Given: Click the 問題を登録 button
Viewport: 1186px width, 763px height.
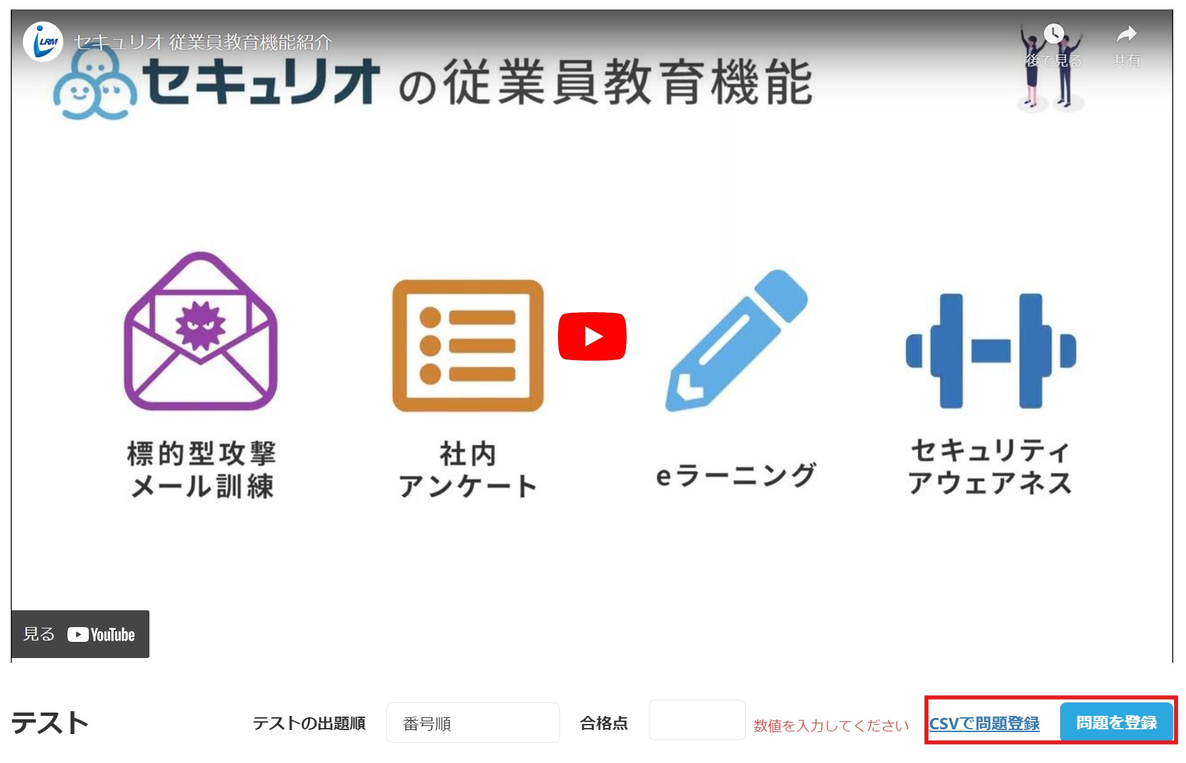Looking at the screenshot, I should 1116,722.
